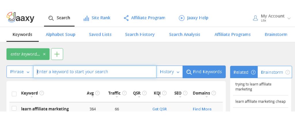Add a new search tab with plus icon

click(57, 54)
